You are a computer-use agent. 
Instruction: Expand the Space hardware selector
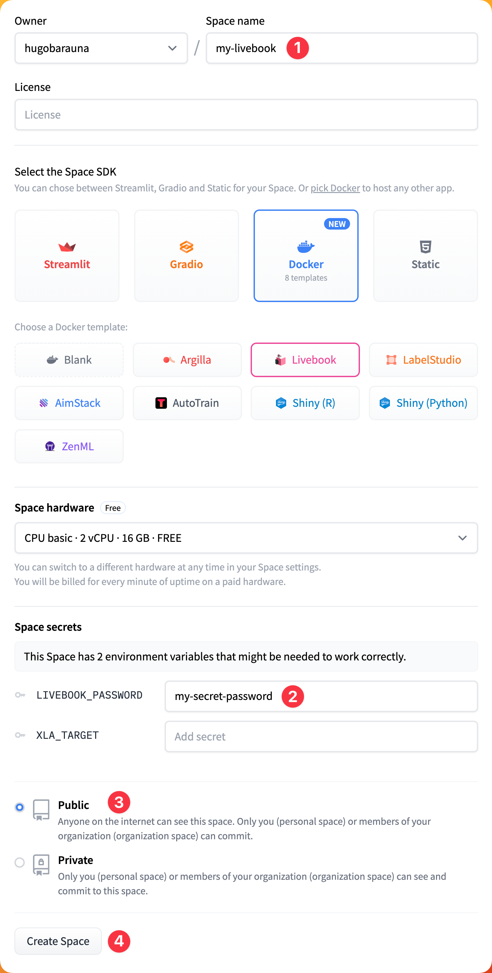tap(246, 538)
